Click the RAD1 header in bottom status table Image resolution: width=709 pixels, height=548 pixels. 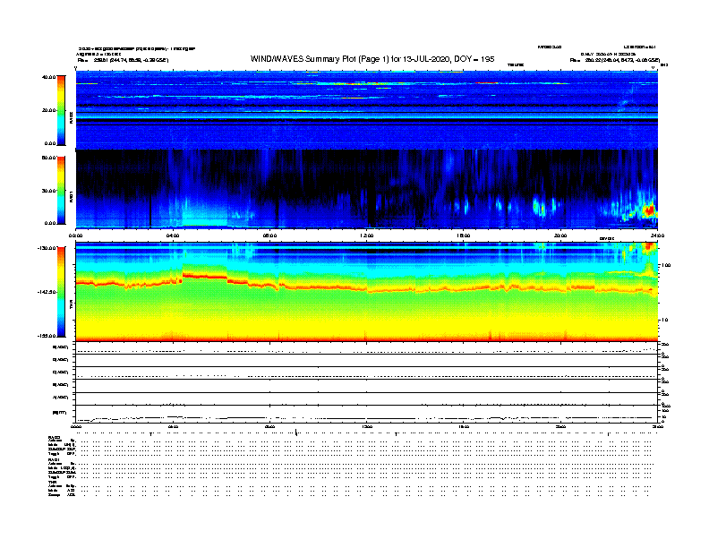(55, 460)
